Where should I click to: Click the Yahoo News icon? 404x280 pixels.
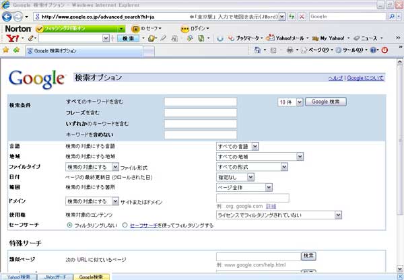coord(356,38)
